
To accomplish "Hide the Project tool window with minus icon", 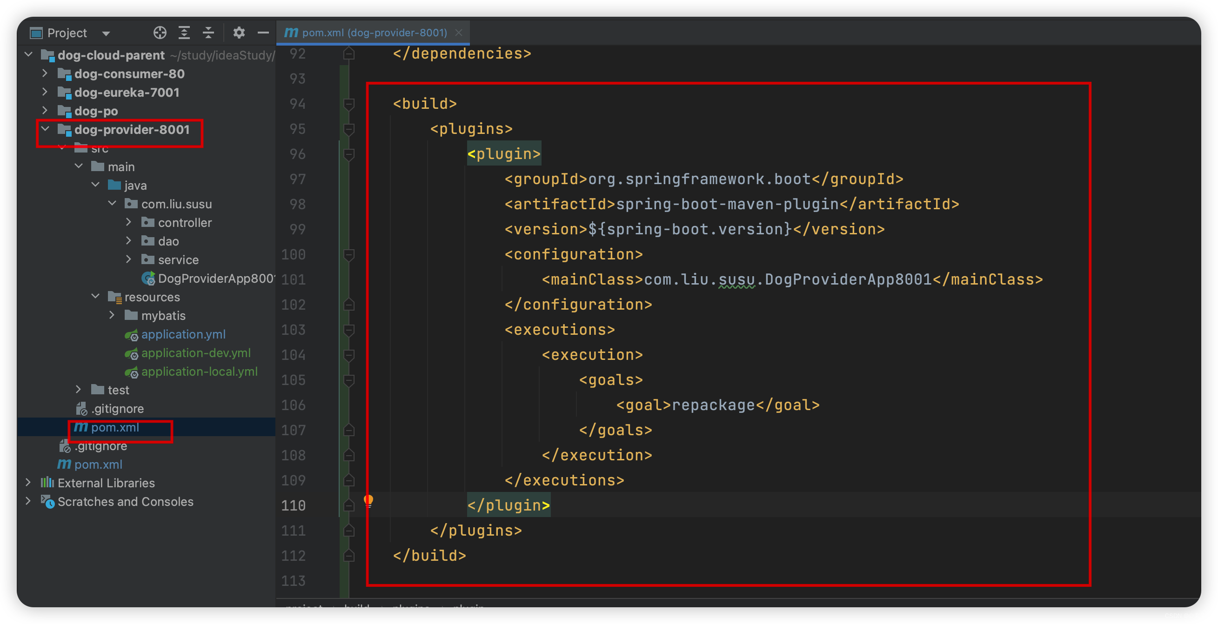I will 263,33.
